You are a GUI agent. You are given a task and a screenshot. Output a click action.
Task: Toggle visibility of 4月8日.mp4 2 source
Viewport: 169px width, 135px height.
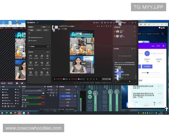[x=15, y=101]
